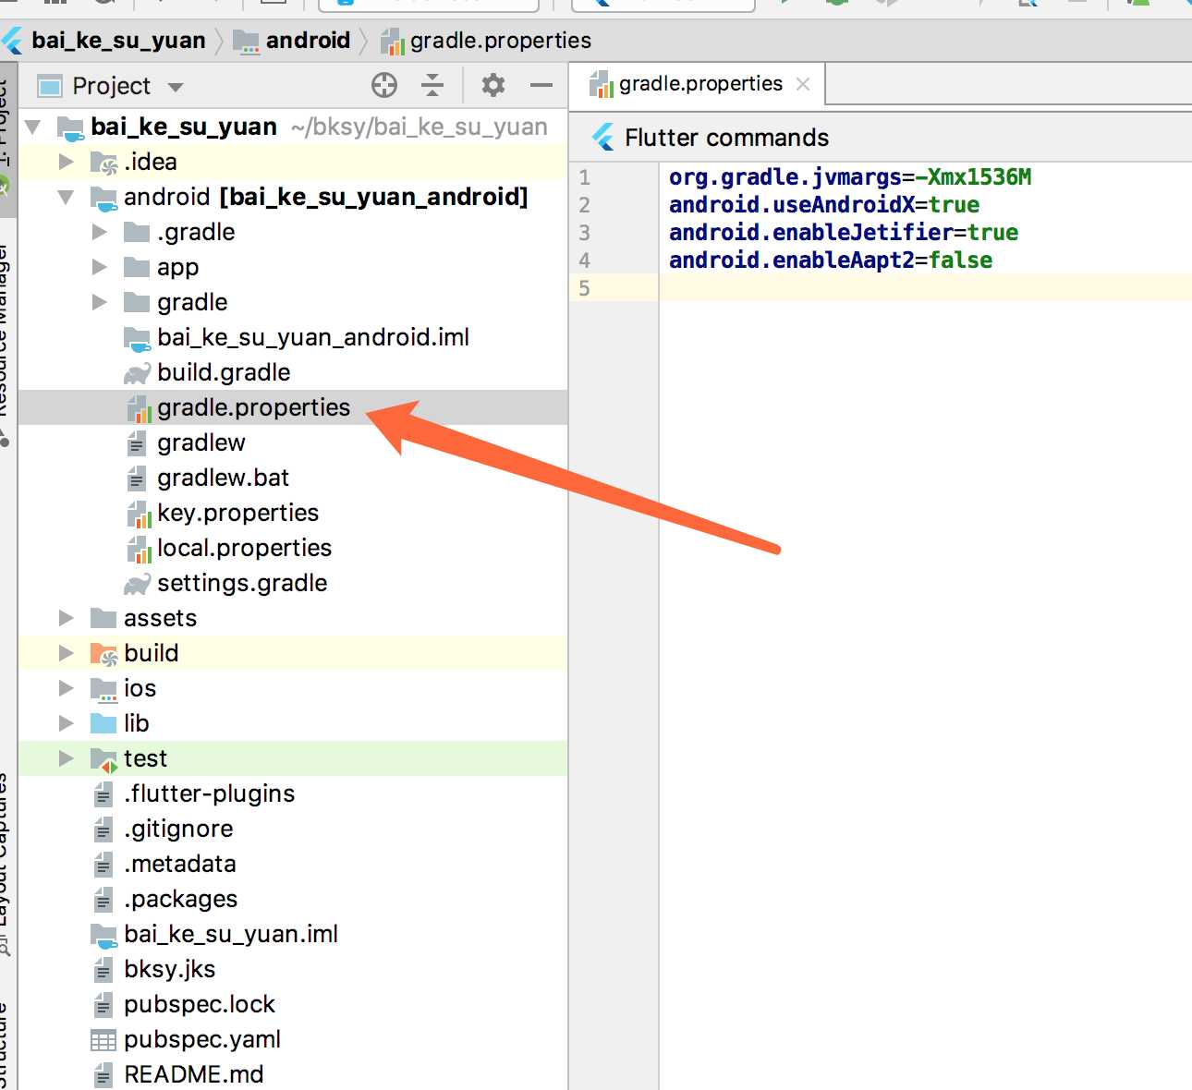Click the key.properties file icon
1192x1090 pixels.
[138, 514]
